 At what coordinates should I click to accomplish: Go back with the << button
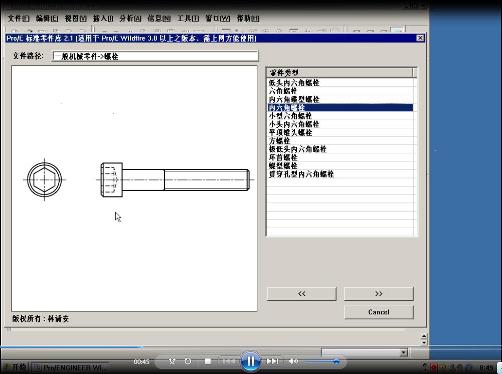tap(301, 294)
